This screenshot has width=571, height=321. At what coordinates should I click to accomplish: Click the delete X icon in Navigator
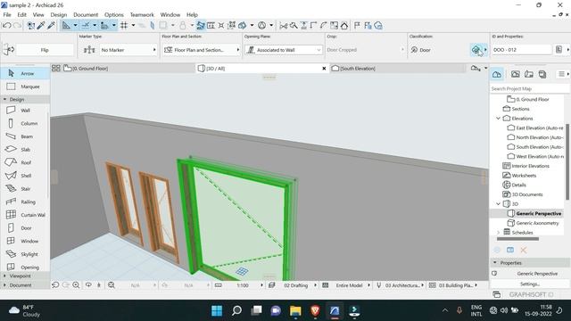[524, 250]
